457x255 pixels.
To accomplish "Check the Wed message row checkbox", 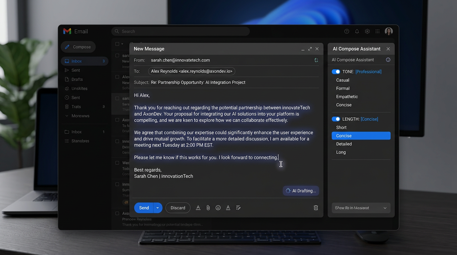I will pos(117,163).
